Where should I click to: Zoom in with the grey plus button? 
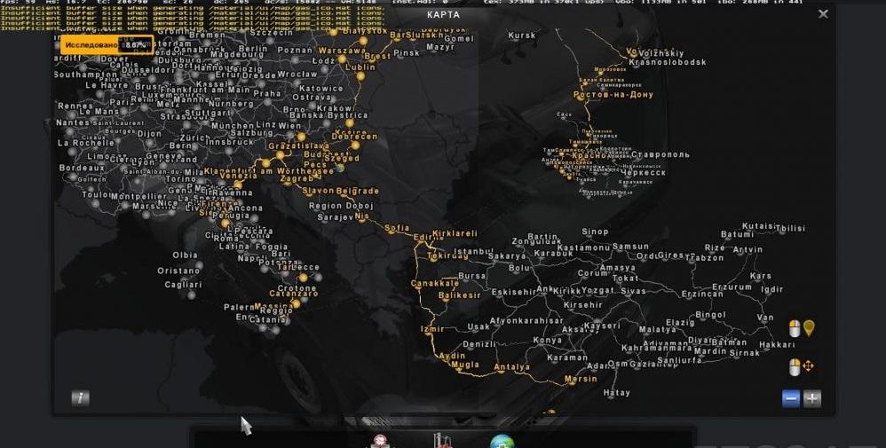812,398
